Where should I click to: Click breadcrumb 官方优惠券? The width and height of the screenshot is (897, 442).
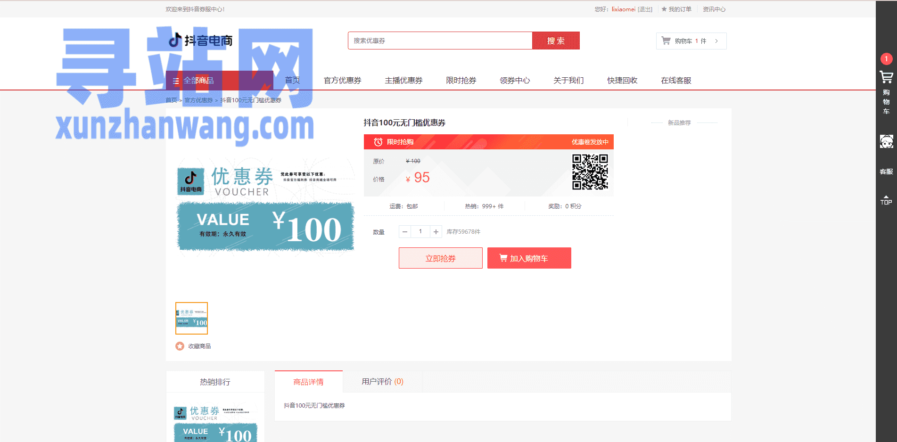point(198,100)
